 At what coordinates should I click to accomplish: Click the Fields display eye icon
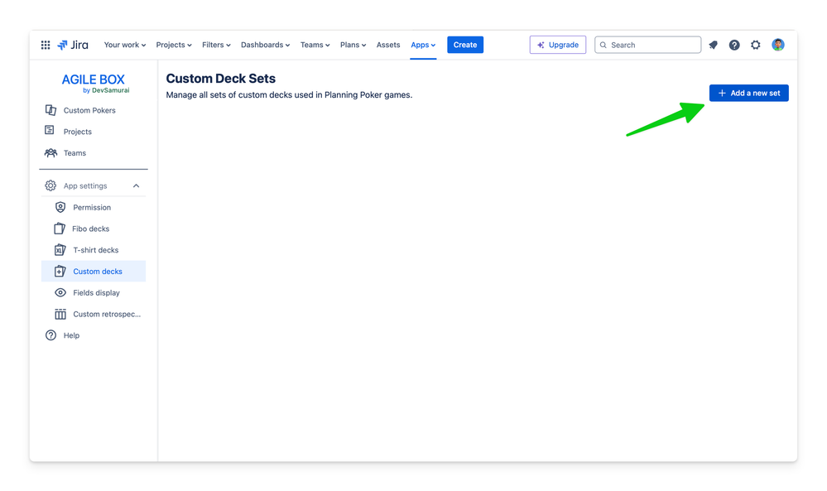coord(60,293)
